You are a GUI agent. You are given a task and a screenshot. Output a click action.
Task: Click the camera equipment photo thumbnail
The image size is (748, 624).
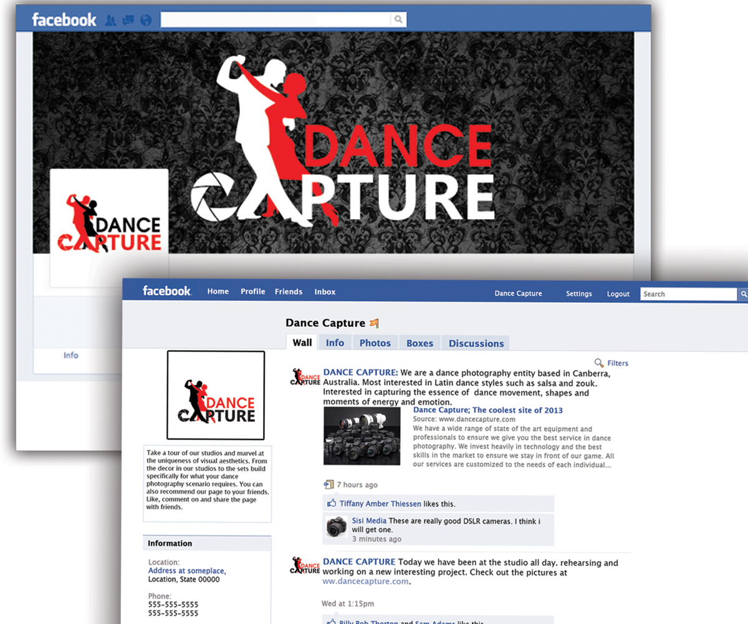[362, 436]
